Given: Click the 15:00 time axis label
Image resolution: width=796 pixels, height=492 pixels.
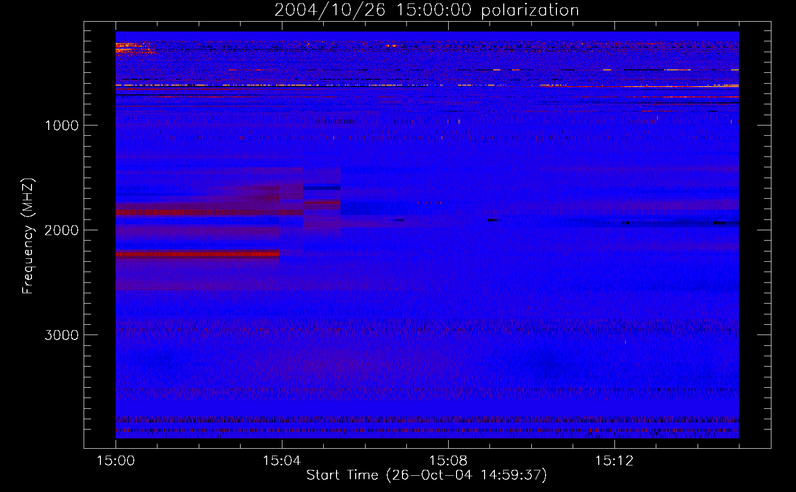Looking at the screenshot, I should (116, 461).
